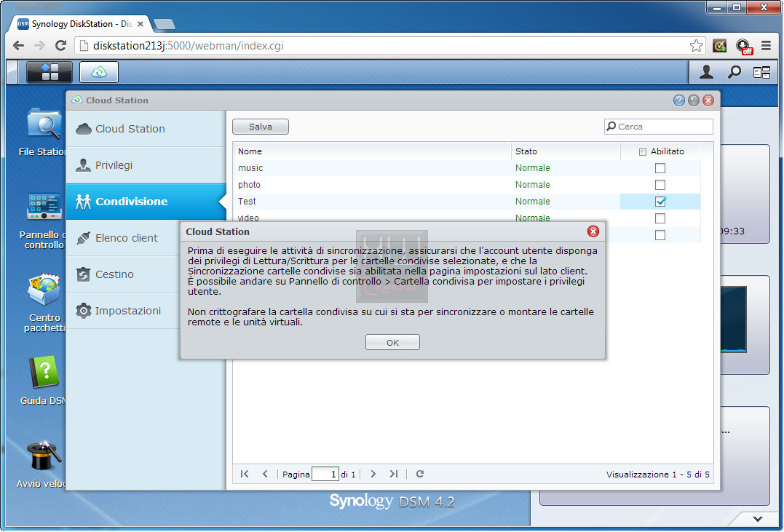
Task: Go to first page of share list
Action: [x=245, y=474]
